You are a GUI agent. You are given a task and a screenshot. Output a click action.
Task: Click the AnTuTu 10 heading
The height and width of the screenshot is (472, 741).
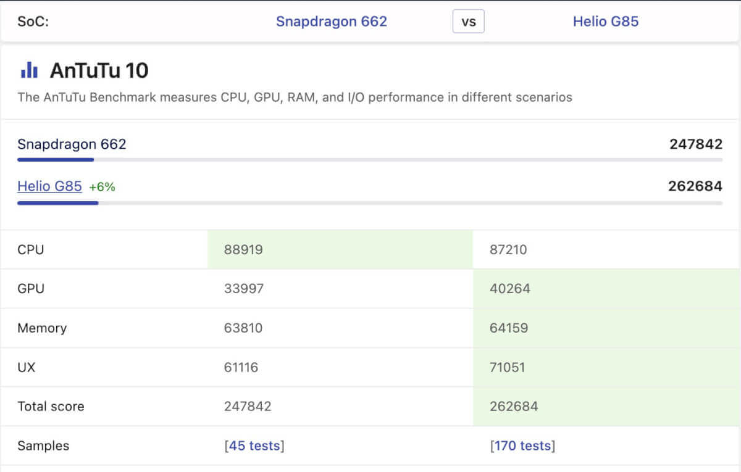(99, 70)
